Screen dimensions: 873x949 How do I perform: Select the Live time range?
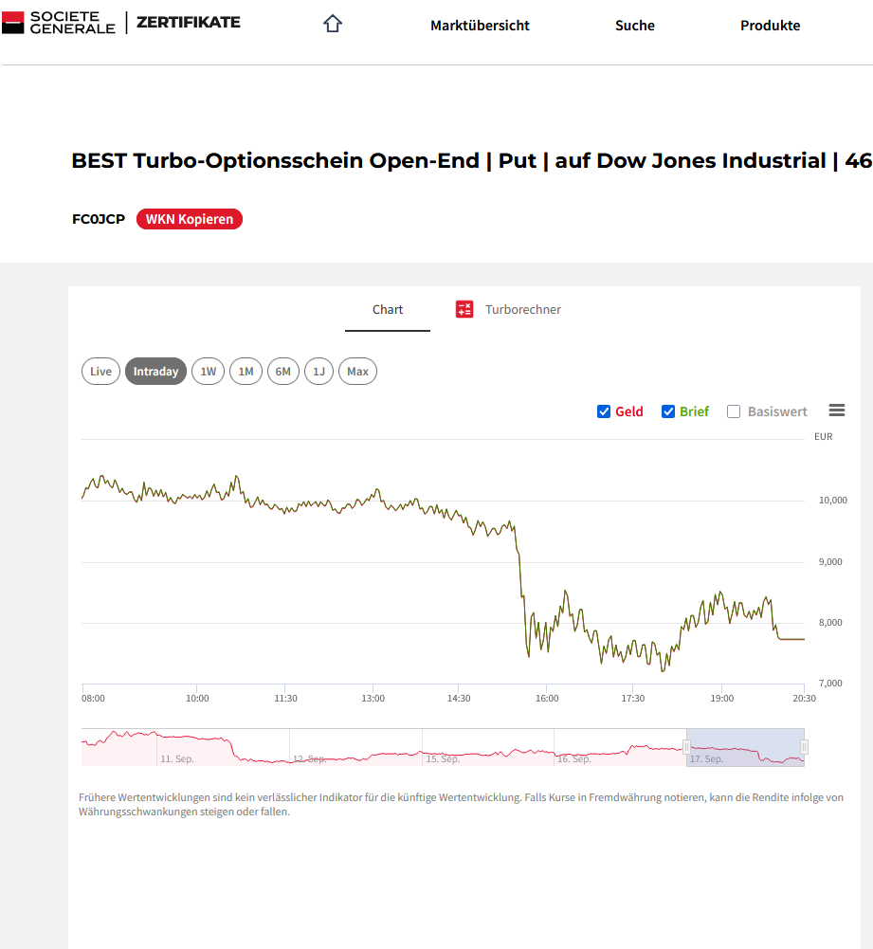(100, 372)
